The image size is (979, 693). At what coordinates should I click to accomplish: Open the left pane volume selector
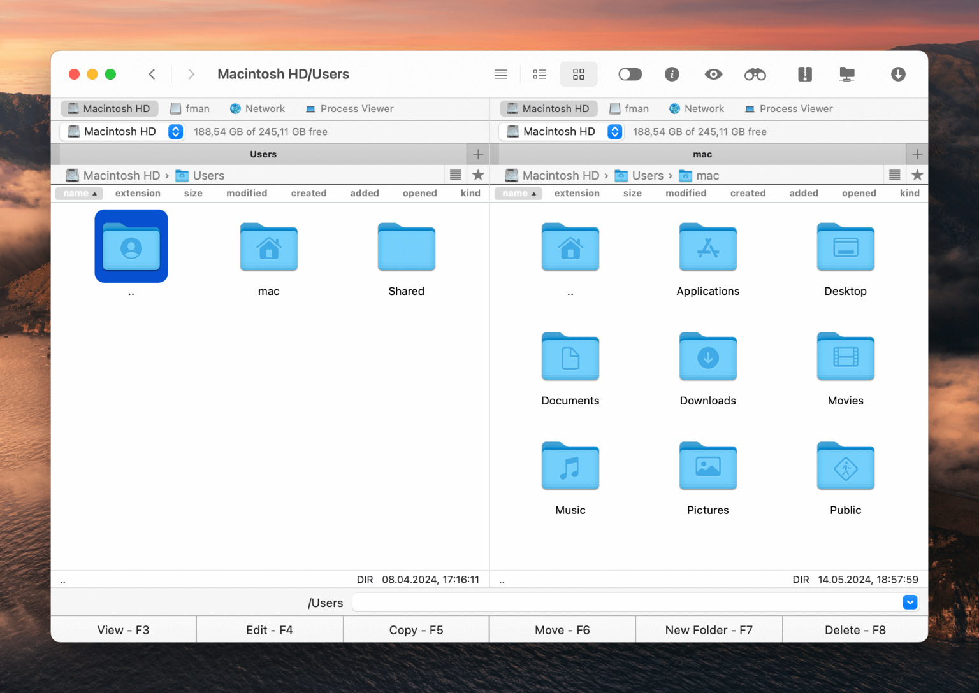(x=175, y=131)
